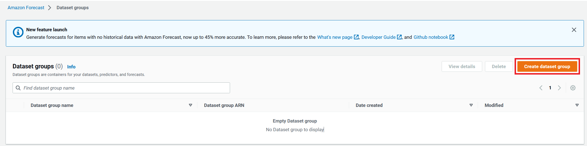Open Info link beside Dataset groups

[x=71, y=67]
